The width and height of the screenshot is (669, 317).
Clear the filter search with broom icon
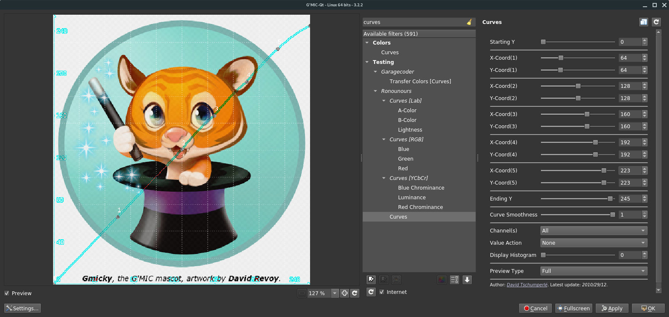point(469,22)
